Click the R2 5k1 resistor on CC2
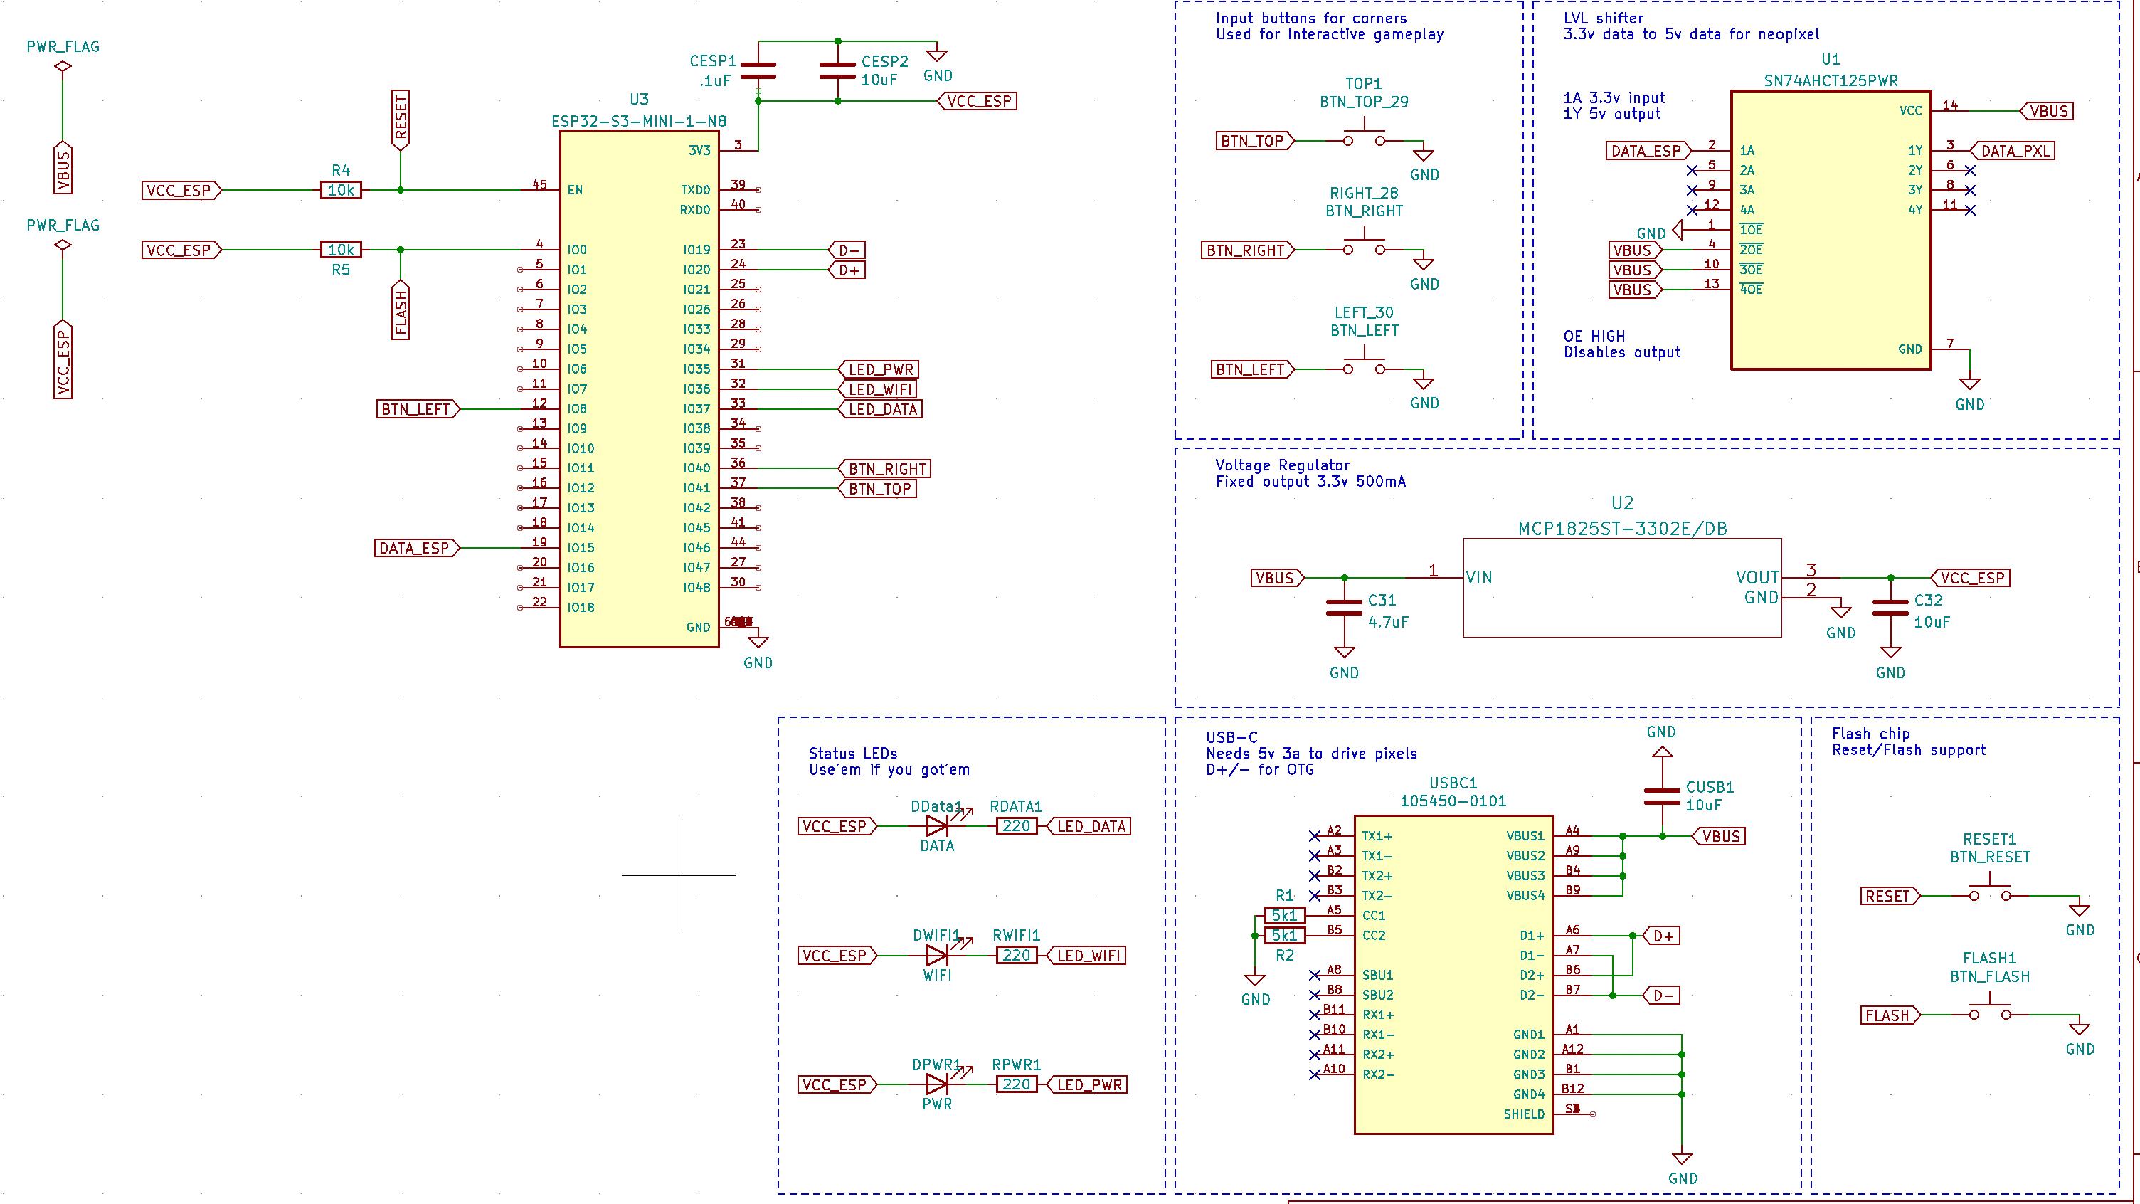The height and width of the screenshot is (1204, 2140). [x=1284, y=936]
